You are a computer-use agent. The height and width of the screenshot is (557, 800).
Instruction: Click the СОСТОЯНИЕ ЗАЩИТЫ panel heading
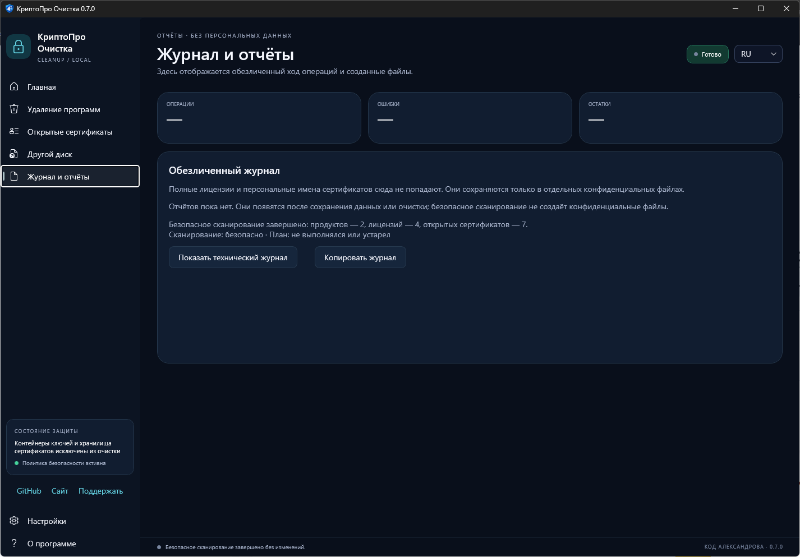(47, 431)
